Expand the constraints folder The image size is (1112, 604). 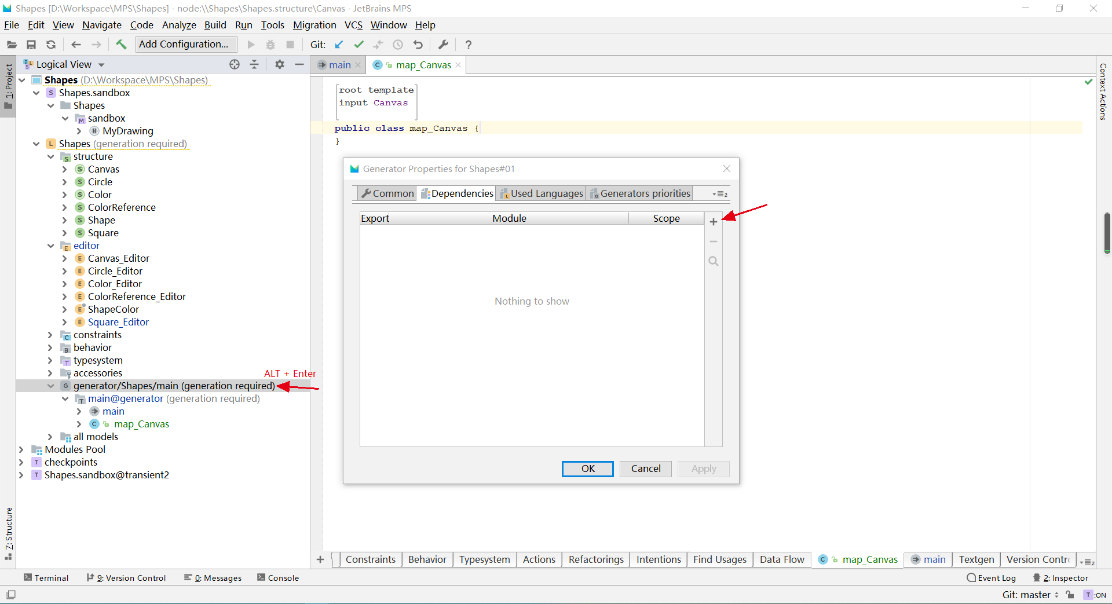(x=51, y=335)
